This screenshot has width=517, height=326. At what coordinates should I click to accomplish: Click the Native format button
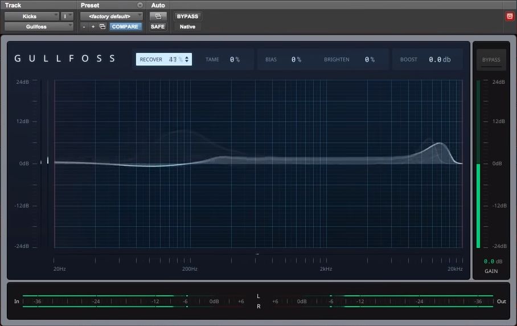[187, 27]
